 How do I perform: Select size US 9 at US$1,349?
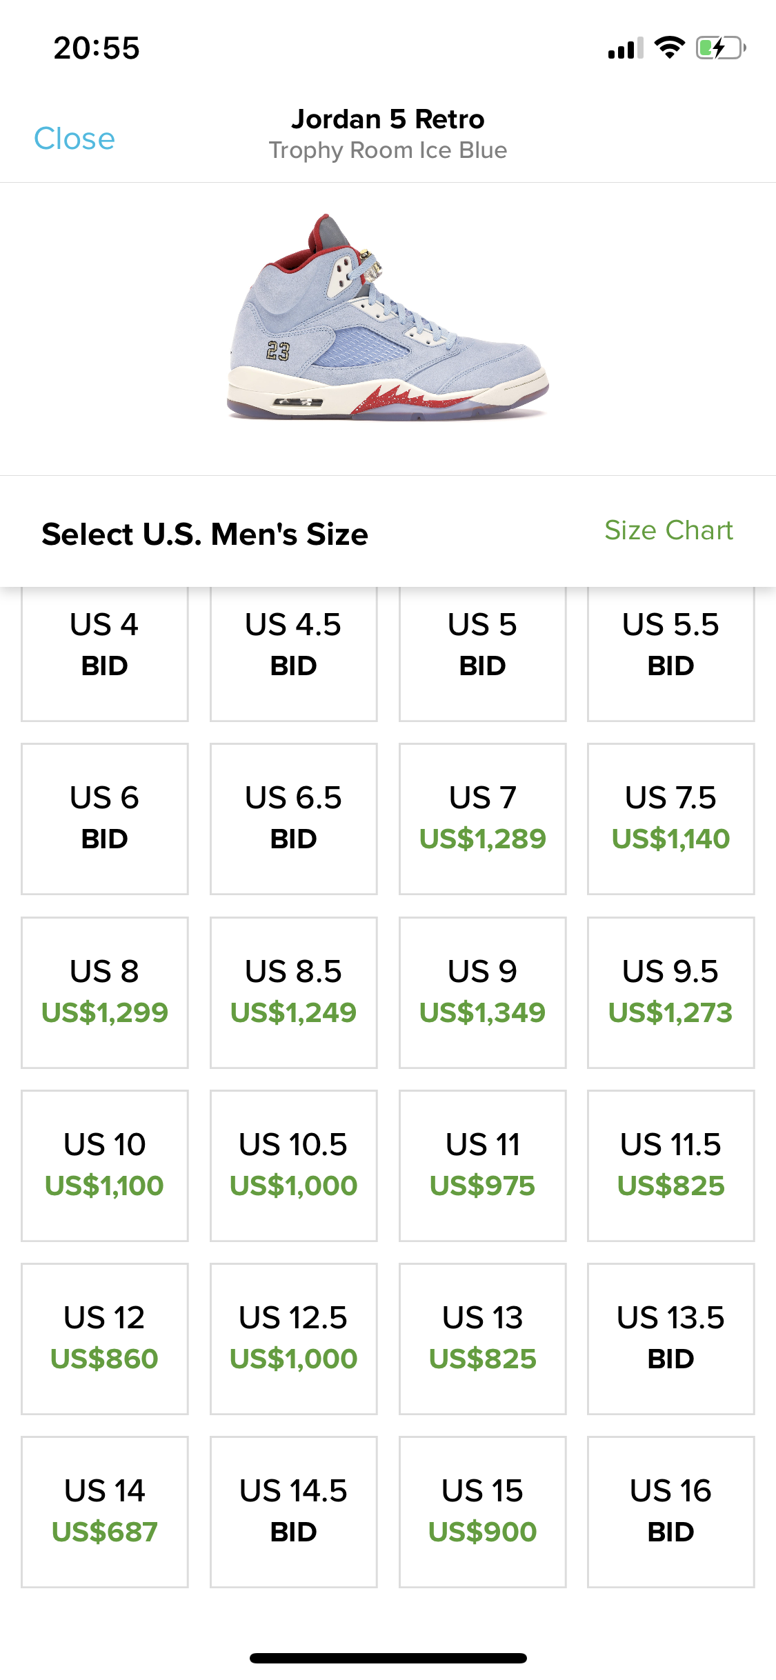482,992
